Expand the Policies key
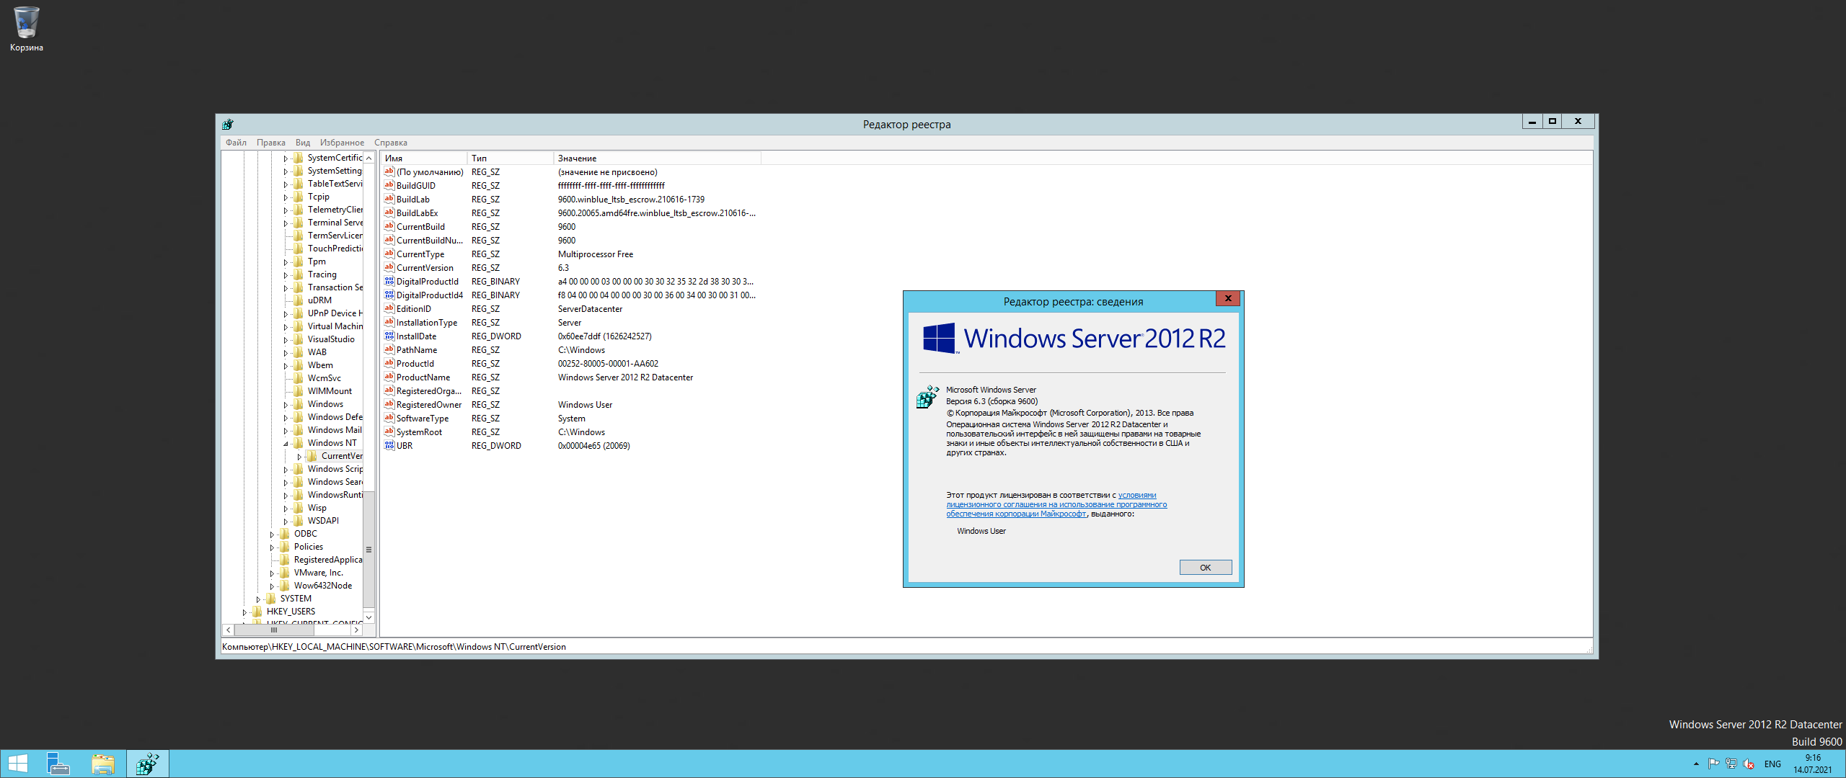Screen dimensions: 1846x778 (x=272, y=547)
